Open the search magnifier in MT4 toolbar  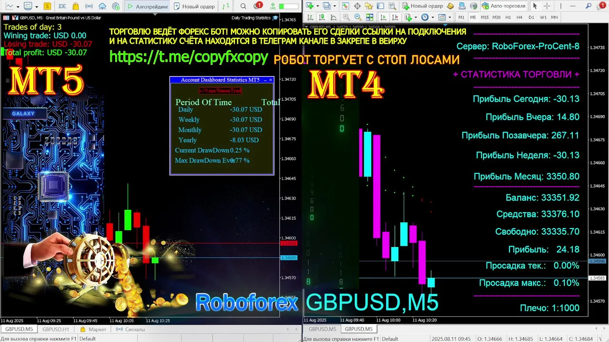tap(588, 6)
